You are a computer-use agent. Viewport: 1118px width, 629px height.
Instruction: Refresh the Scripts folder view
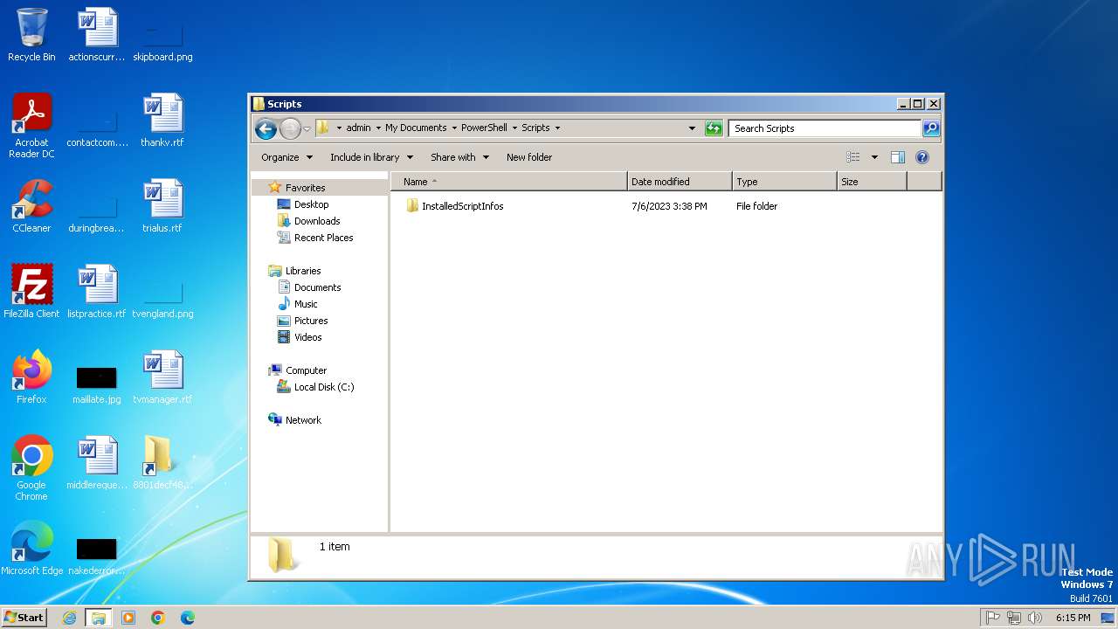click(x=714, y=128)
